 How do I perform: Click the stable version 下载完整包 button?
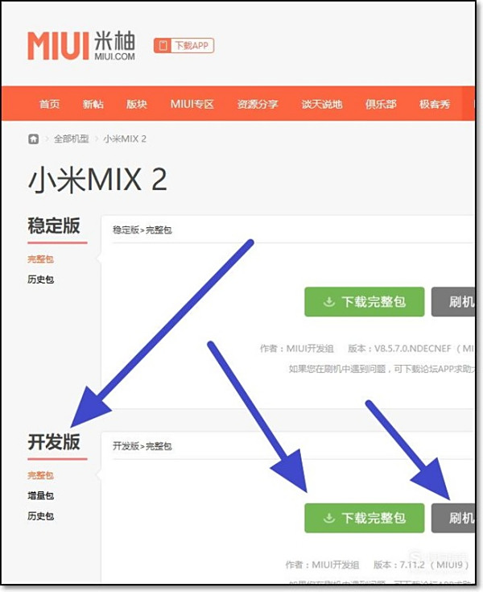[365, 302]
